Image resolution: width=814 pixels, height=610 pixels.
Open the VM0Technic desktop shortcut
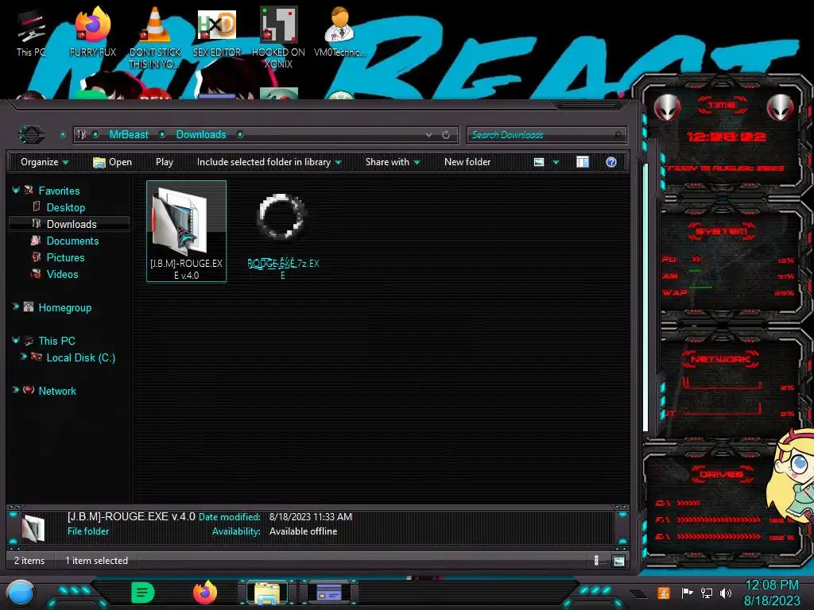[x=339, y=32]
